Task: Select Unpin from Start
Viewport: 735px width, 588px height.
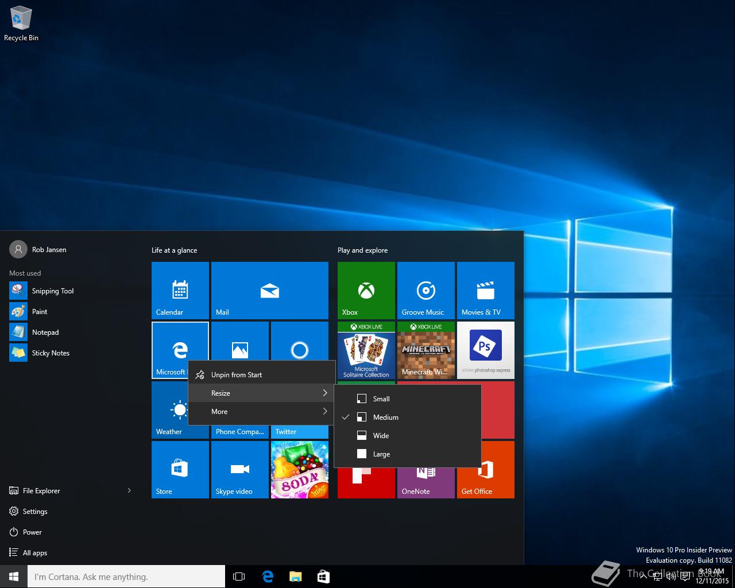Action: tap(261, 375)
